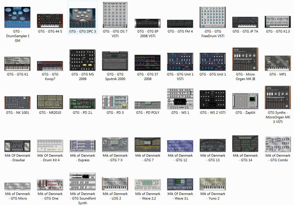Viewport: 294px width, 205px height.
Task: Select the GTG JP 7A keyboard icon
Action: (245, 22)
